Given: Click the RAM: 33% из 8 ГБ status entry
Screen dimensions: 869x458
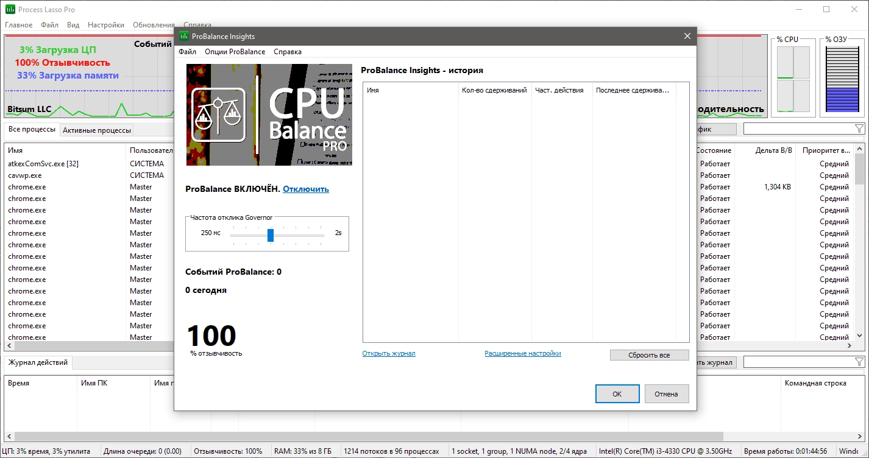Looking at the screenshot, I should click(x=302, y=451).
